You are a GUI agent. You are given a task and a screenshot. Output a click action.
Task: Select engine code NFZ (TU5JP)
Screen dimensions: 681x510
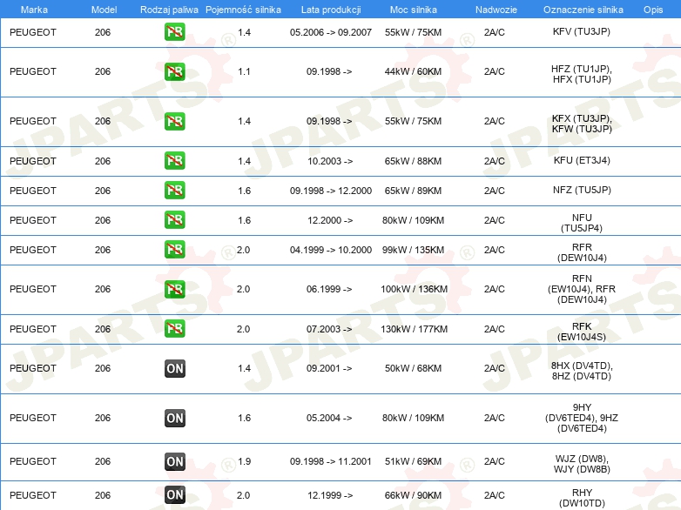[582, 190]
